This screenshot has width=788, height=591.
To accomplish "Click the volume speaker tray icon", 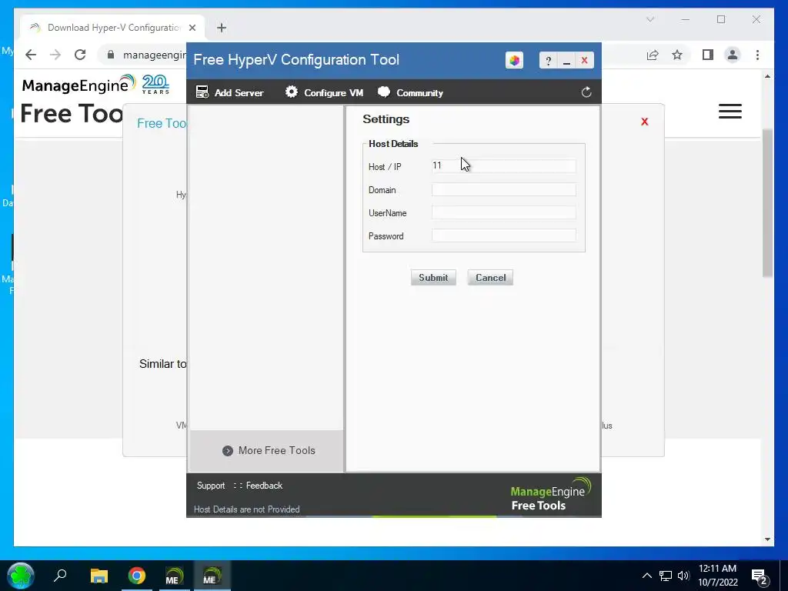I will click(683, 576).
